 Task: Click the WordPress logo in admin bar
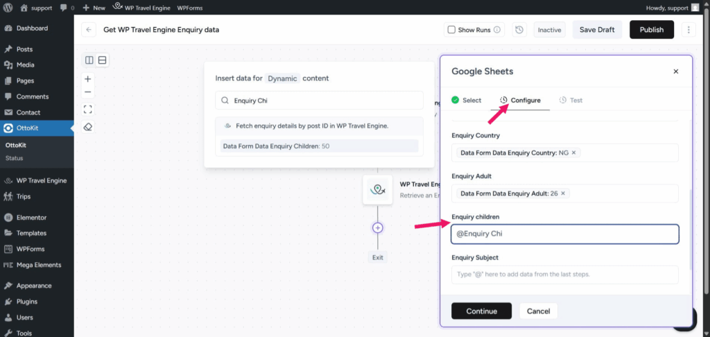coord(8,8)
